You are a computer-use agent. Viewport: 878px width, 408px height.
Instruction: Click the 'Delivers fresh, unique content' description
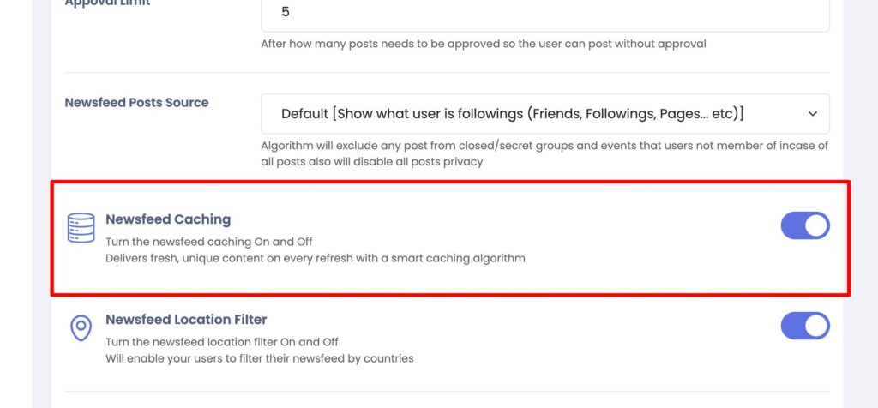[315, 257]
